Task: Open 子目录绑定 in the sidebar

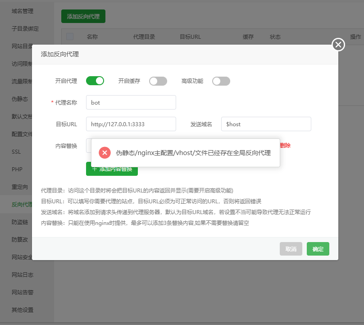Action: click(25, 28)
